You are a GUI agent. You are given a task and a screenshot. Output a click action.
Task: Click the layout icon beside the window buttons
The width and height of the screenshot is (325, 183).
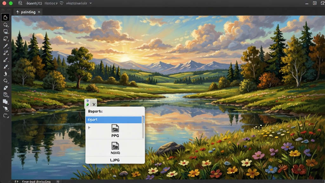tap(20, 3)
